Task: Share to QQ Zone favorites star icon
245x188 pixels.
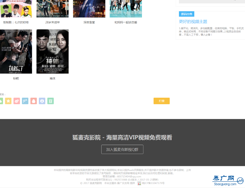Action: pyautogui.click(x=8, y=101)
